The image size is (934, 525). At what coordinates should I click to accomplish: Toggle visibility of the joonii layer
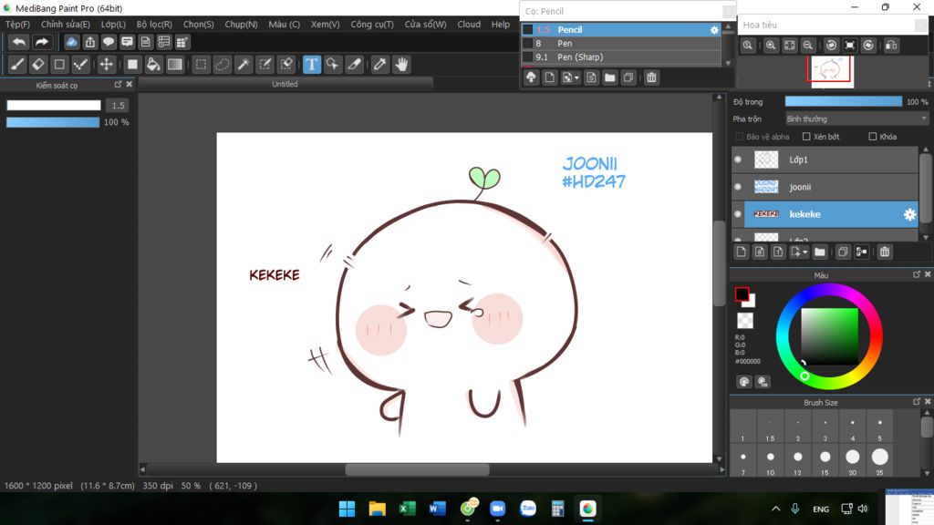[738, 187]
